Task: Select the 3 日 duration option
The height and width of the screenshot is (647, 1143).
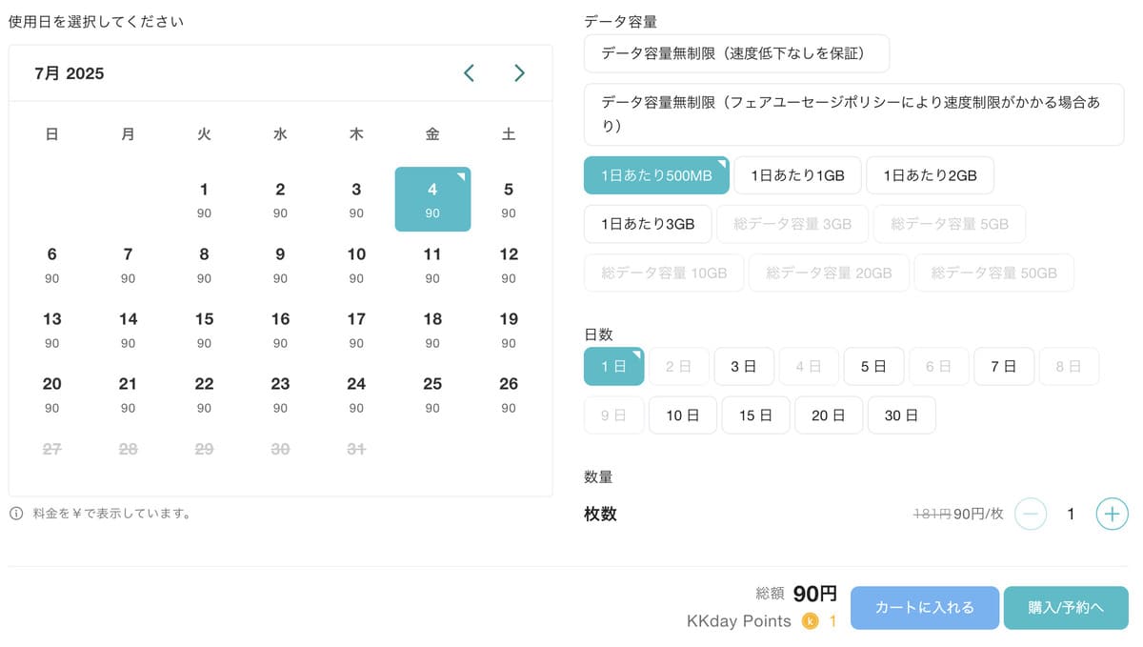Action: pyautogui.click(x=743, y=366)
